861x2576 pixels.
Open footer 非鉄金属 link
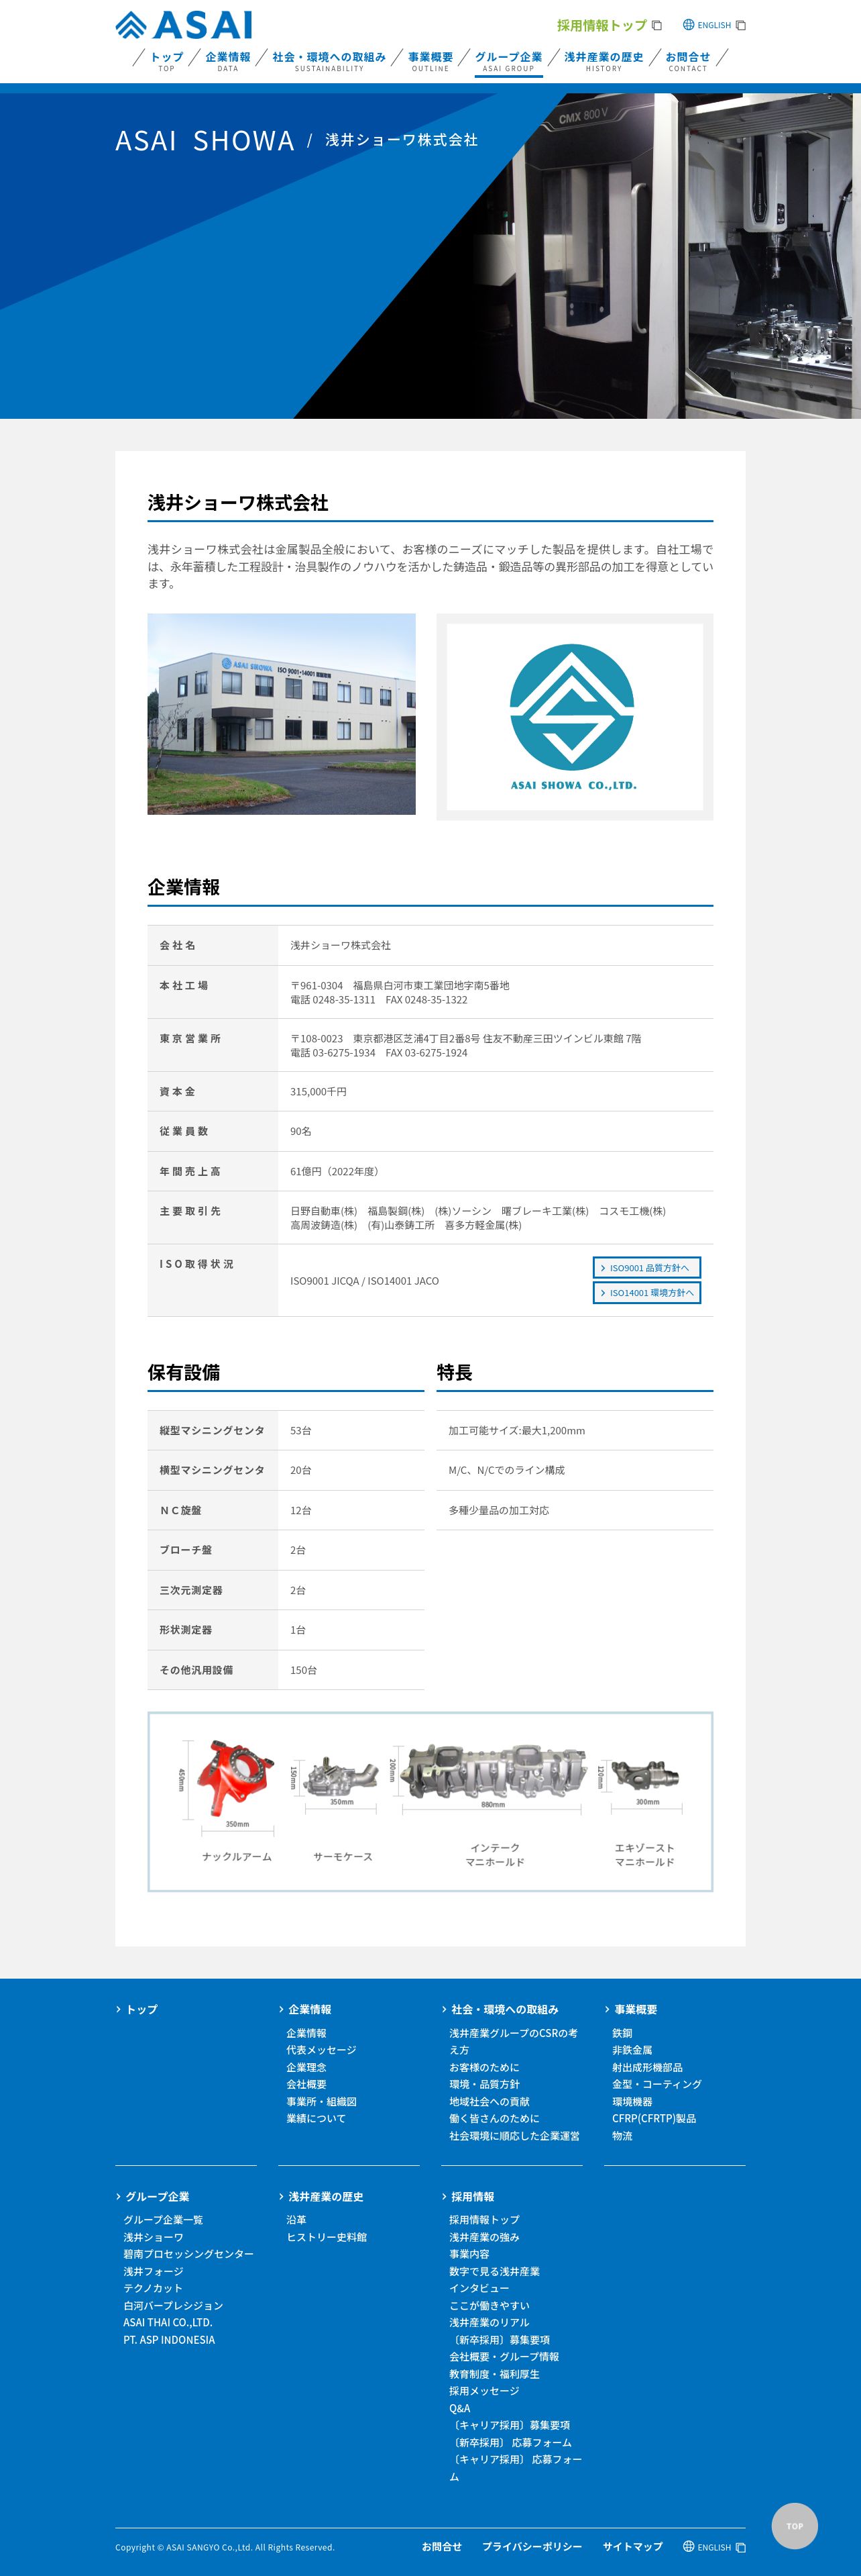click(x=631, y=2049)
